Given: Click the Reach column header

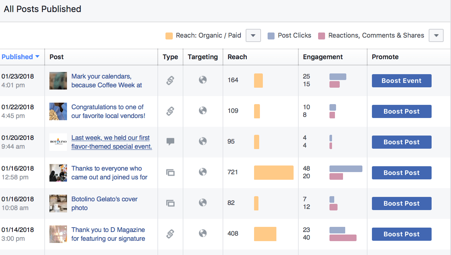Looking at the screenshot, I should point(237,57).
